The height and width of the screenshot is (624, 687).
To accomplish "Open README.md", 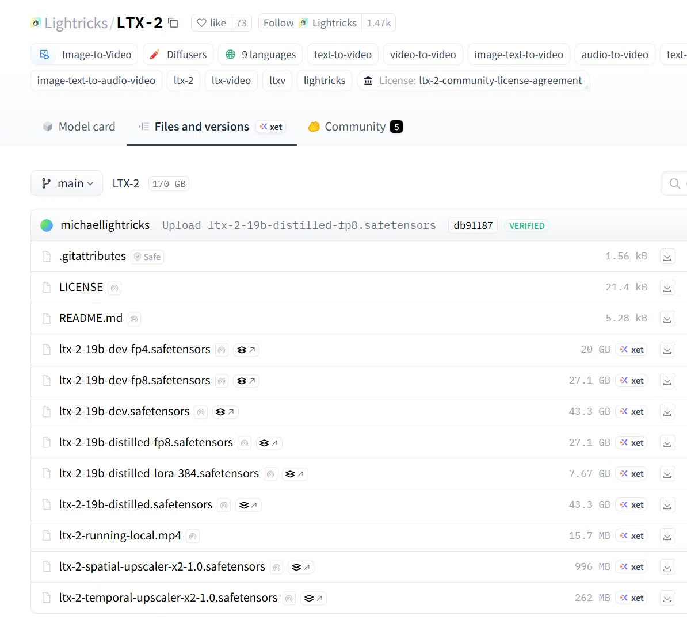I will pyautogui.click(x=91, y=319).
